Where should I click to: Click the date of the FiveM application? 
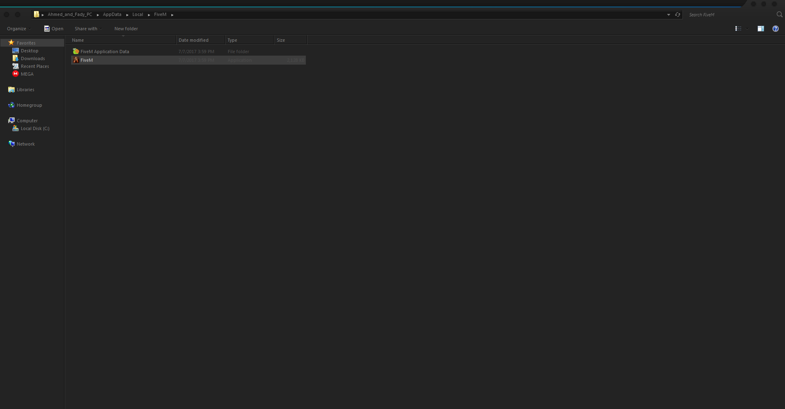pyautogui.click(x=196, y=60)
